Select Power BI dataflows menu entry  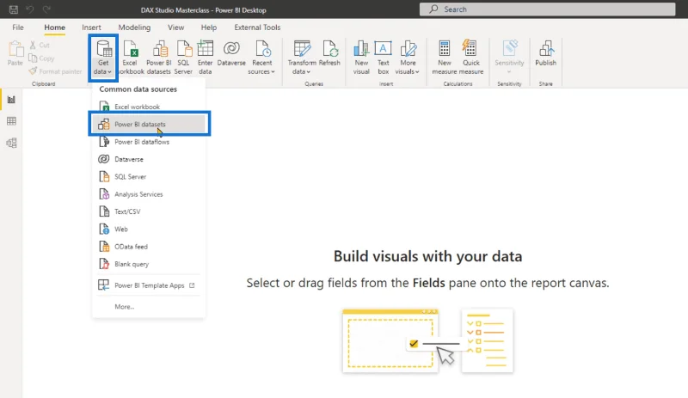point(149,142)
